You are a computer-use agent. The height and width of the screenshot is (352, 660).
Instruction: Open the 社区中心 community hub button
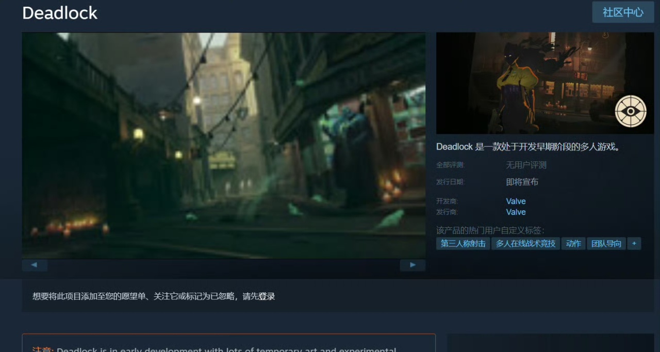[623, 12]
